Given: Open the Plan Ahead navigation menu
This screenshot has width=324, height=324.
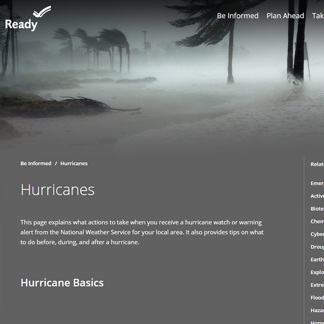Looking at the screenshot, I should (x=285, y=16).
